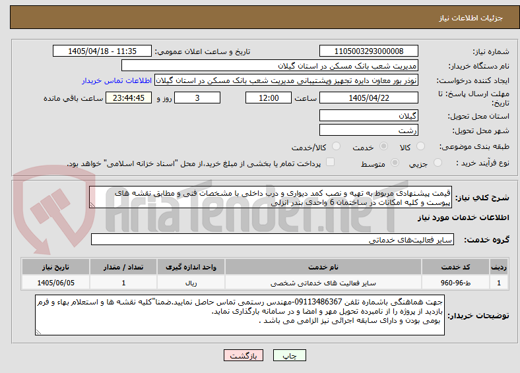Click the unit cell ریال

[x=191, y=283]
